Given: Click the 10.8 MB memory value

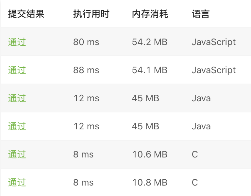Looking at the screenshot, I should coord(150,183).
